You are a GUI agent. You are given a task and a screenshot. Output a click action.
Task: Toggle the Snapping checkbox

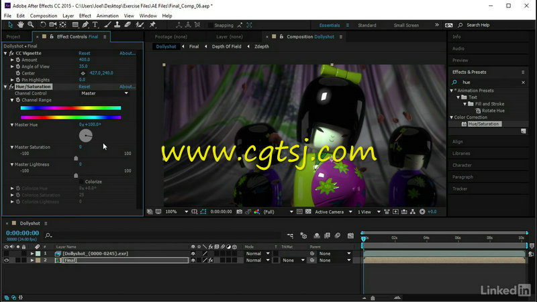click(x=210, y=26)
